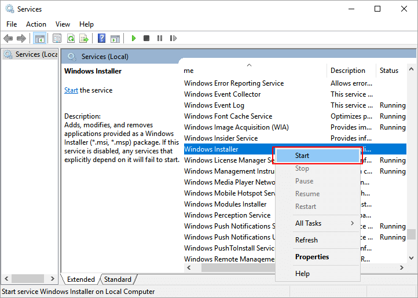This screenshot has width=418, height=298.
Task: Switch to the Standard tab
Action: coord(118,279)
